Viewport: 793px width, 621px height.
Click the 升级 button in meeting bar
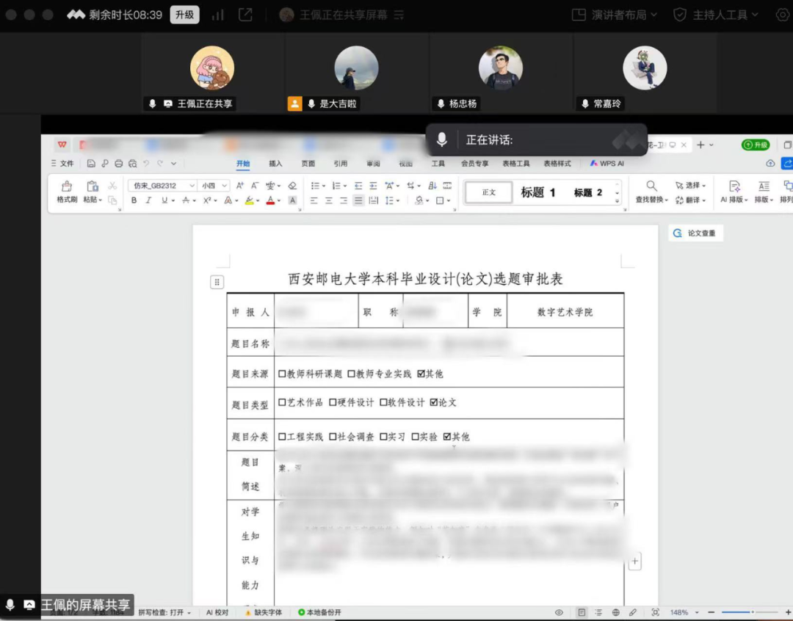[184, 15]
